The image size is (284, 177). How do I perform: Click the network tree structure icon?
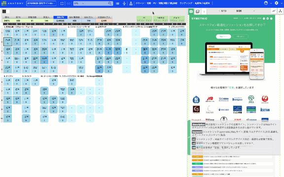click(x=280, y=11)
